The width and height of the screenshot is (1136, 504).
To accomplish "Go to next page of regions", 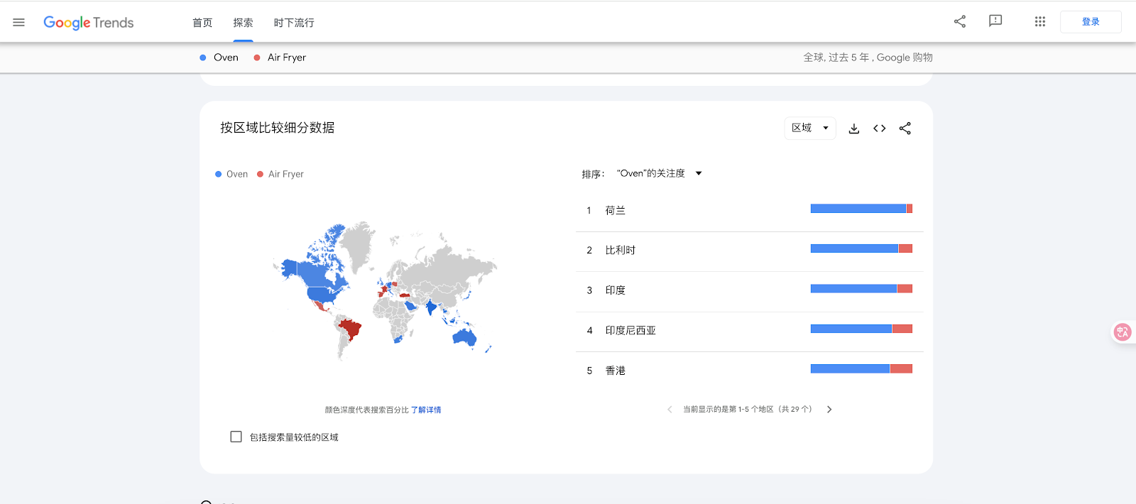I will click(829, 410).
